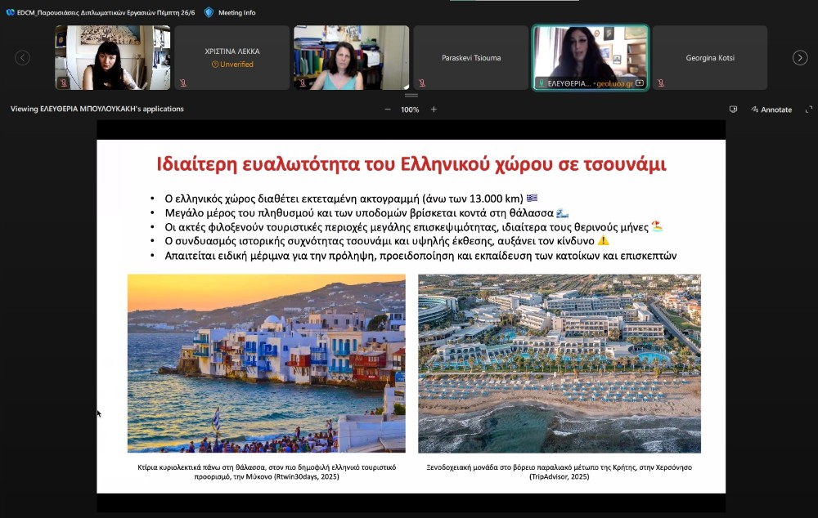Click the 100% zoom level indicator
Viewport: 818px width, 518px height.
[x=410, y=109]
